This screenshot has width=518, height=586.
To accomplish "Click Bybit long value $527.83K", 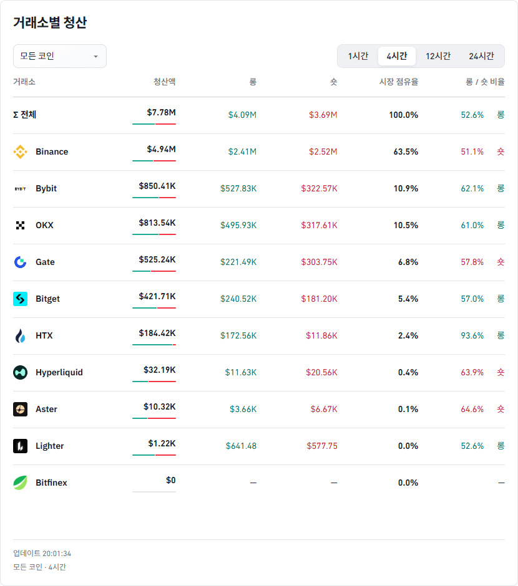I will coord(238,189).
